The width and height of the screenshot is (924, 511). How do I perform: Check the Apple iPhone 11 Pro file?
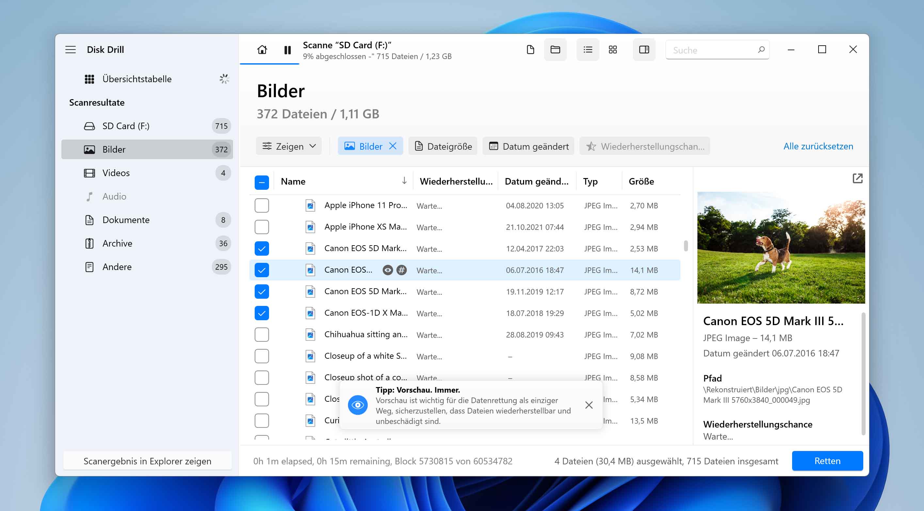(x=262, y=205)
